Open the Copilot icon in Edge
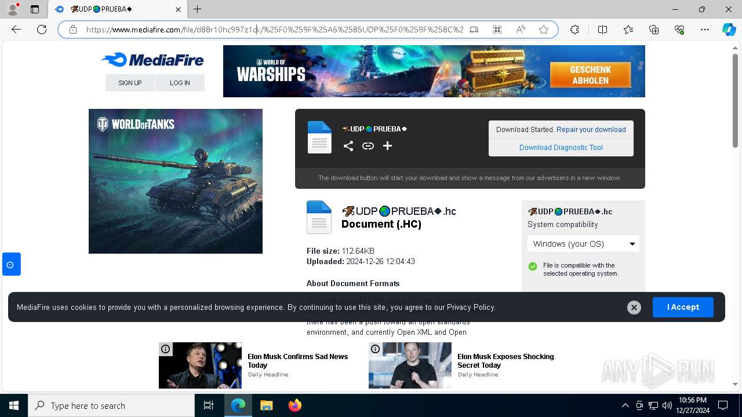Screen dimensions: 742x417 (729, 30)
